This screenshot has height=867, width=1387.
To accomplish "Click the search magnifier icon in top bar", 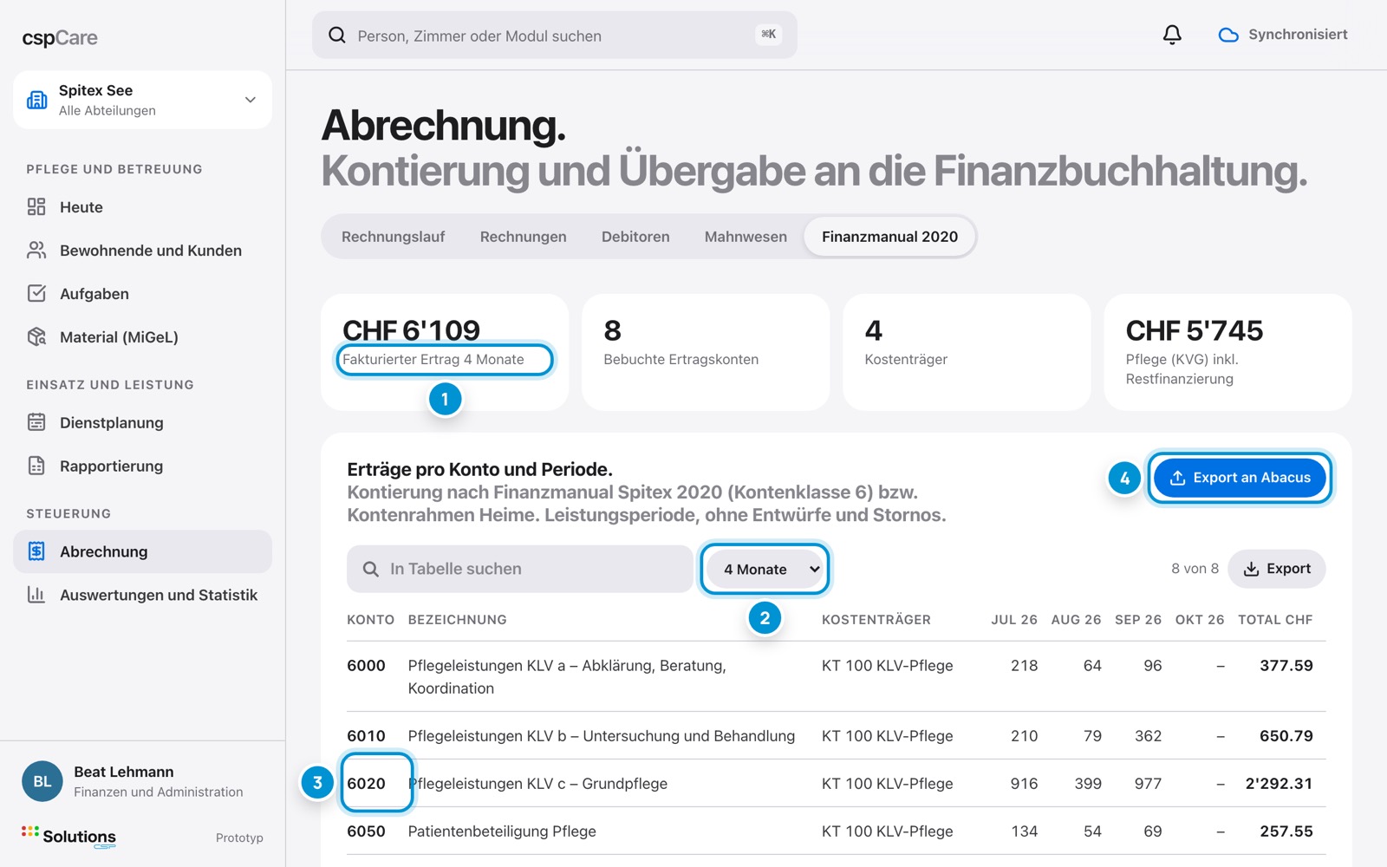I will coord(337,35).
